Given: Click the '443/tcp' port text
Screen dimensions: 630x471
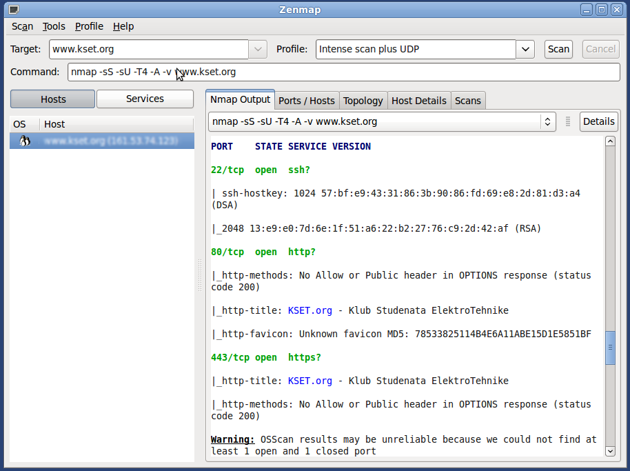Looking at the screenshot, I should [230, 358].
